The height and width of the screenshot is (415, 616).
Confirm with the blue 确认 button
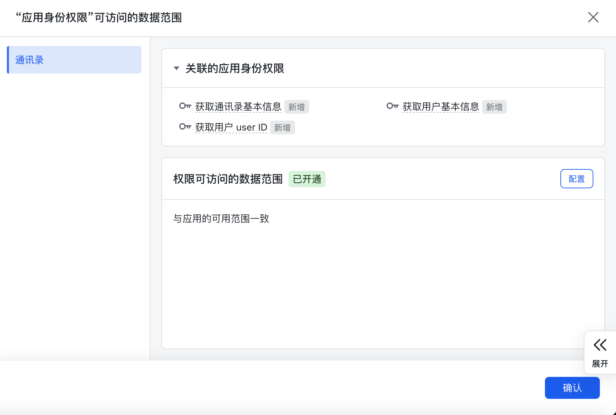(572, 388)
